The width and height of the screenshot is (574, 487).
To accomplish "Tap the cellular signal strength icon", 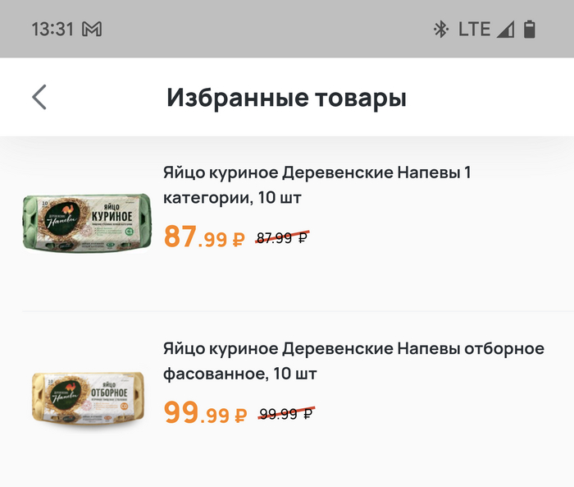I will tap(505, 30).
